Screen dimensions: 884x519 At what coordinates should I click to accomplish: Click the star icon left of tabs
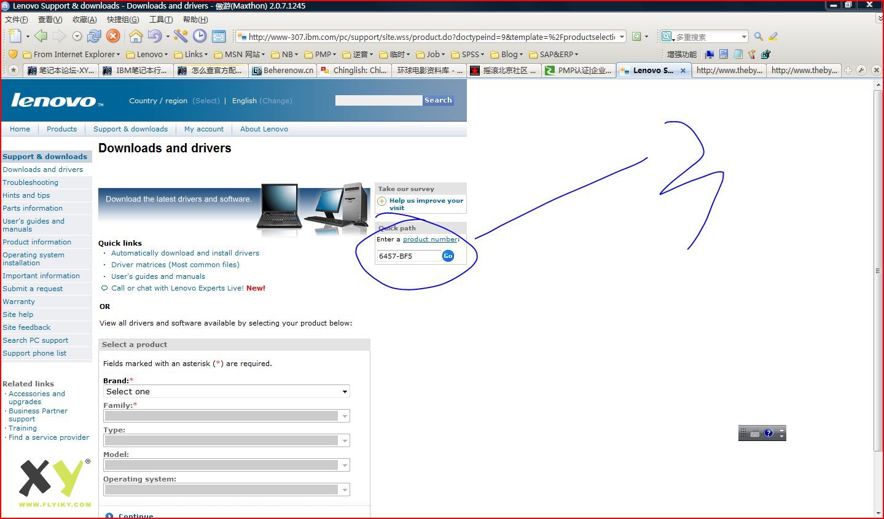tap(14, 70)
